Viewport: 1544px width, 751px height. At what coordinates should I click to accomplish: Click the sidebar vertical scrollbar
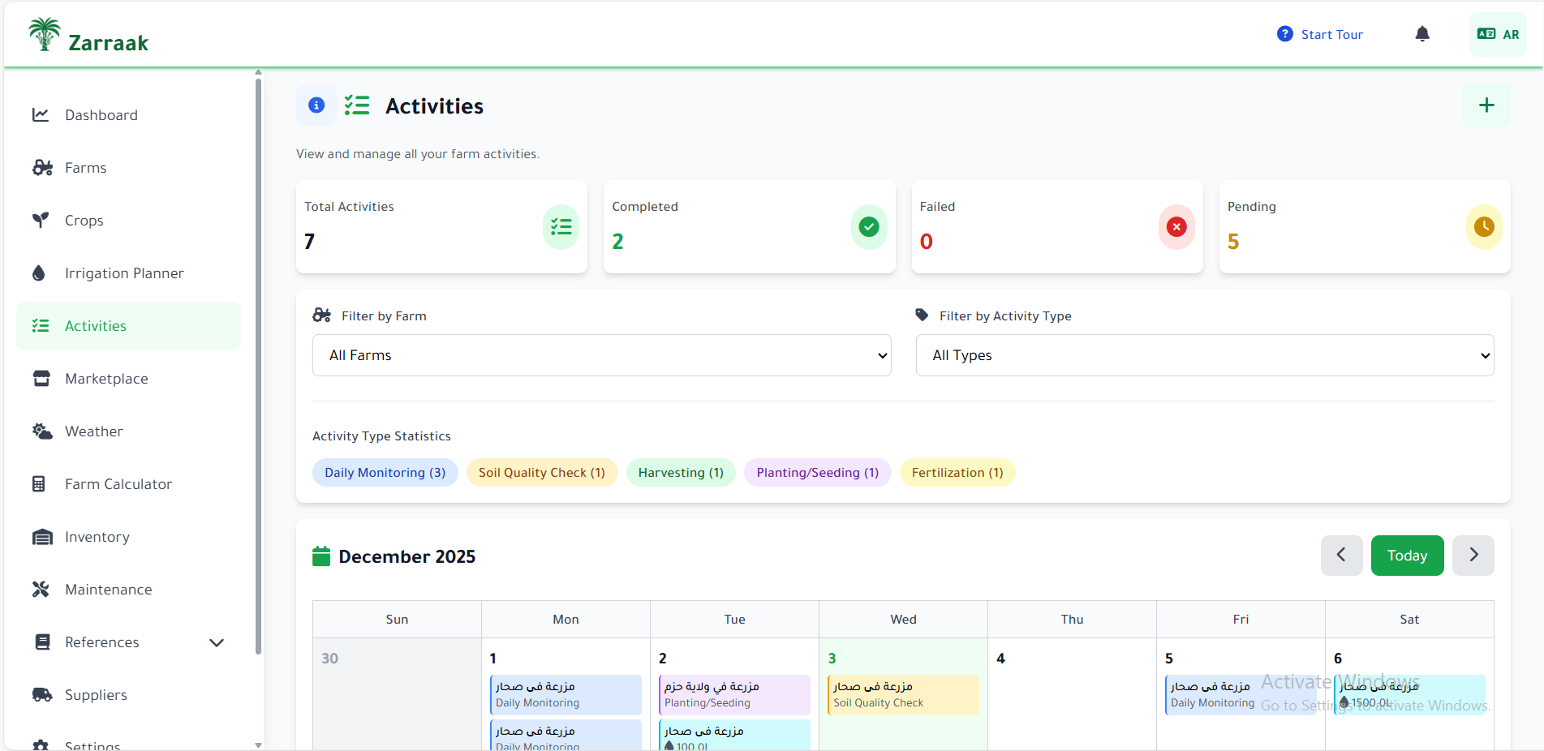click(258, 365)
